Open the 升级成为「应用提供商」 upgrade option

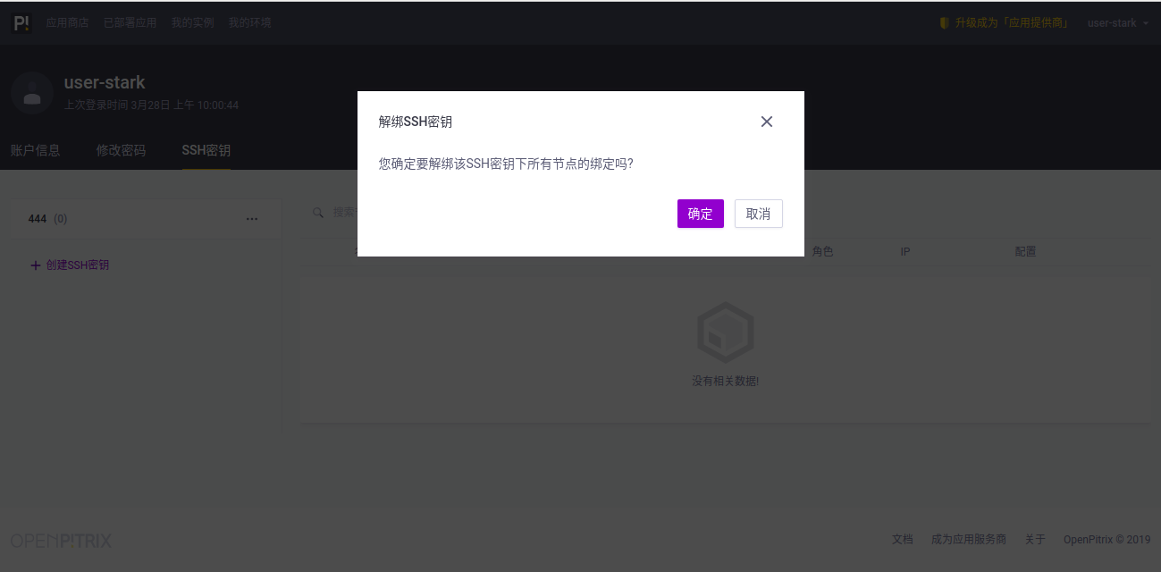coord(1012,22)
